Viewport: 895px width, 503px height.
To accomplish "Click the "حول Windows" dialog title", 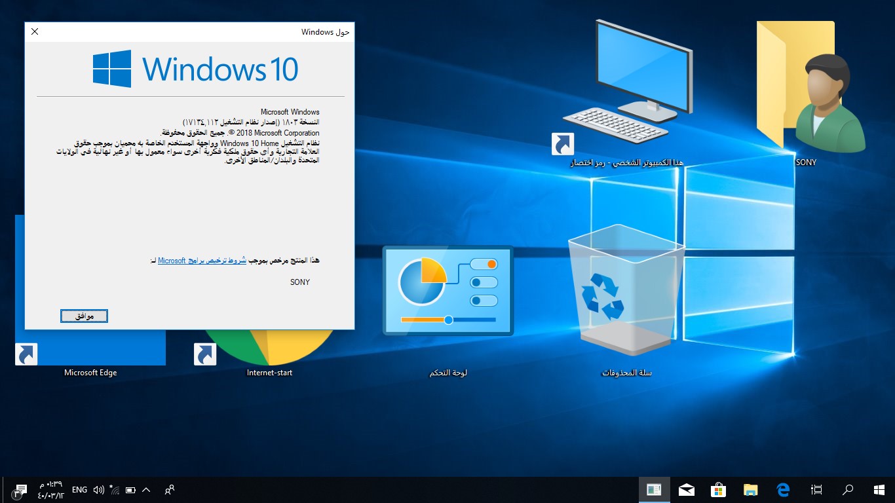I will click(326, 31).
